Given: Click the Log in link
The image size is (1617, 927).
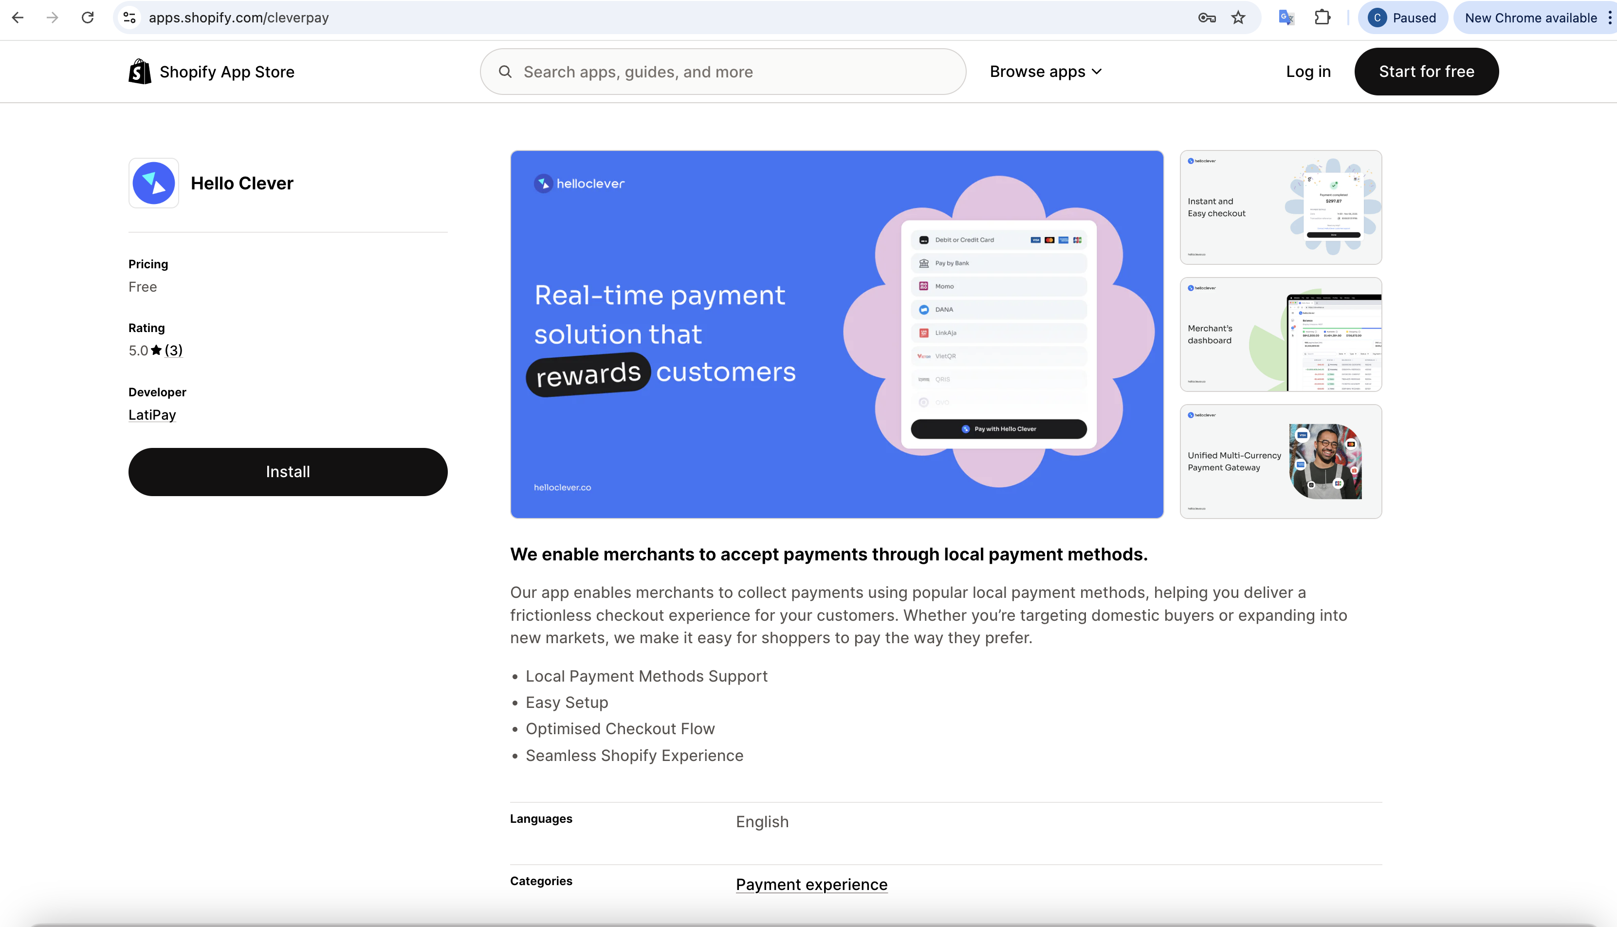Looking at the screenshot, I should click(1308, 71).
